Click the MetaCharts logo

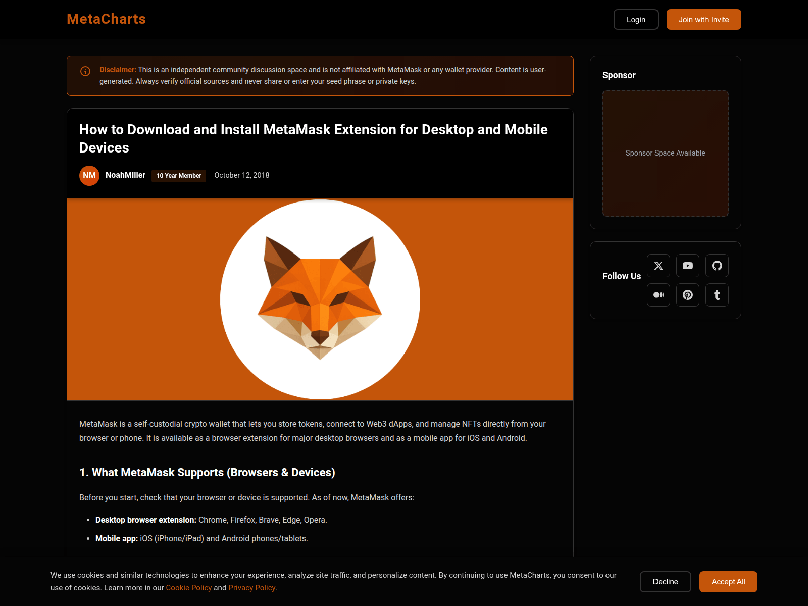tap(106, 19)
